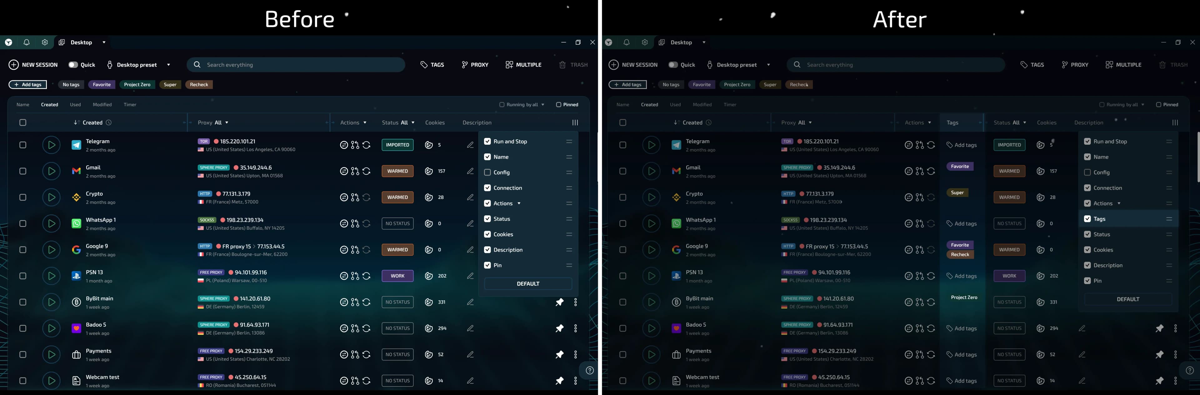
Task: Toggle the Quick switch in After window
Action: [673, 65]
